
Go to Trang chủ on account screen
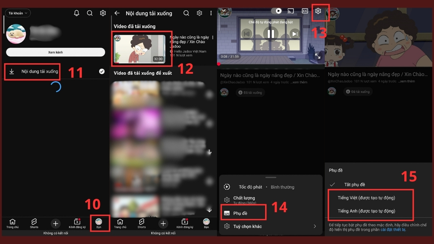pos(12,223)
